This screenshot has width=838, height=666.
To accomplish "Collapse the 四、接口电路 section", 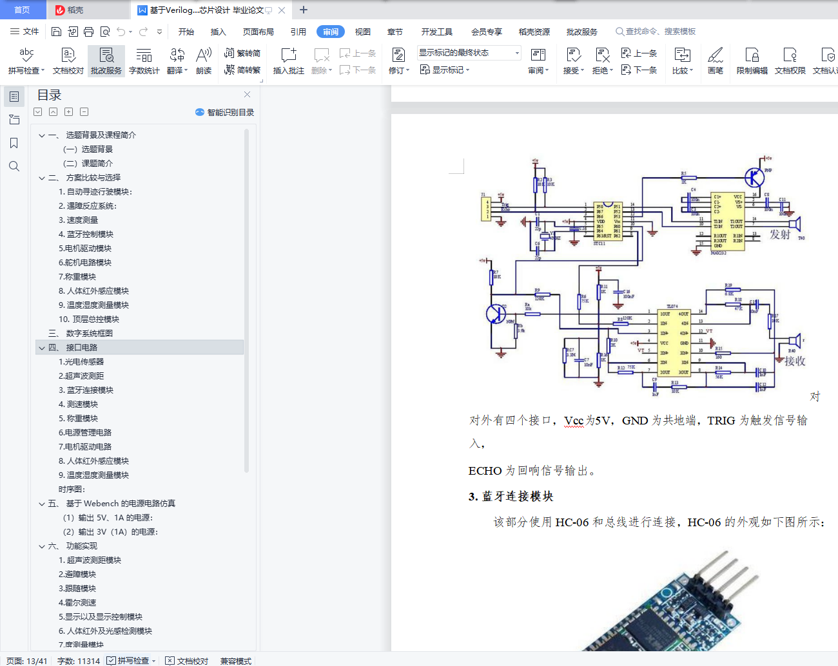I will pos(42,348).
